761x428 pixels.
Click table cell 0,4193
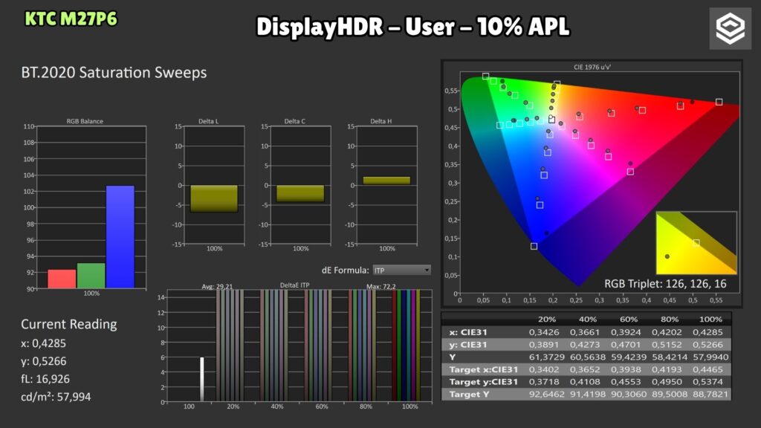[x=667, y=369]
